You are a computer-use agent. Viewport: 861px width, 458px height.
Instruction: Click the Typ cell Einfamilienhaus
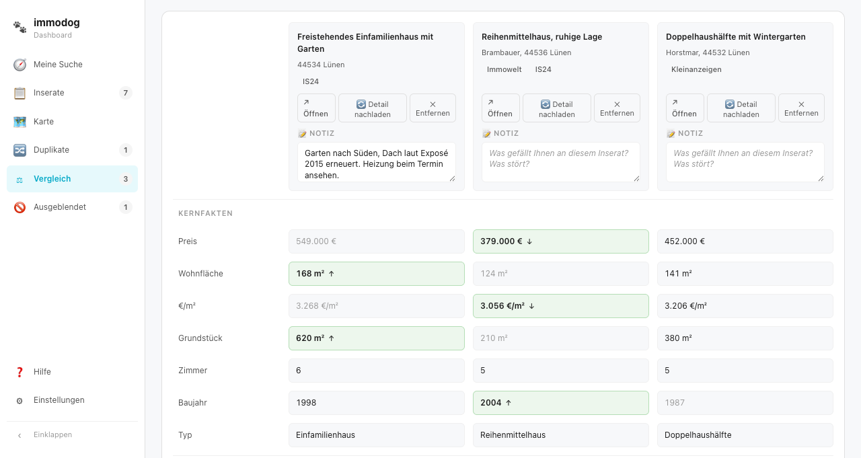pyautogui.click(x=377, y=435)
